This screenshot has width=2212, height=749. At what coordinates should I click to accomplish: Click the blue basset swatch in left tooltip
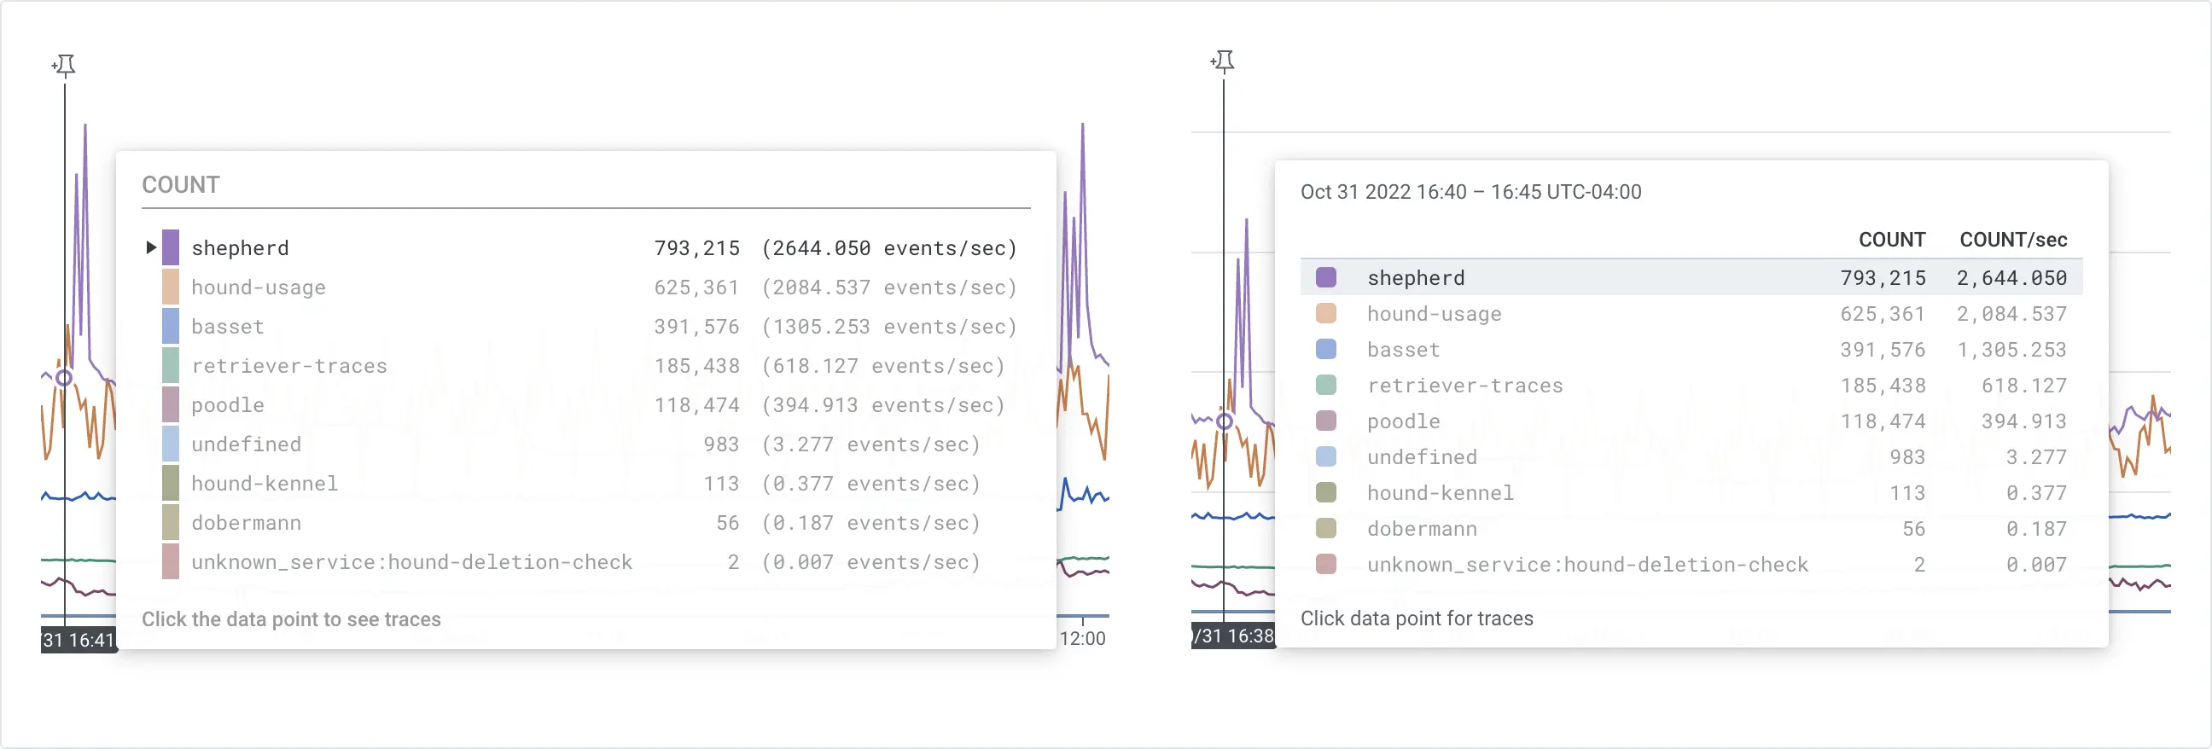(171, 327)
